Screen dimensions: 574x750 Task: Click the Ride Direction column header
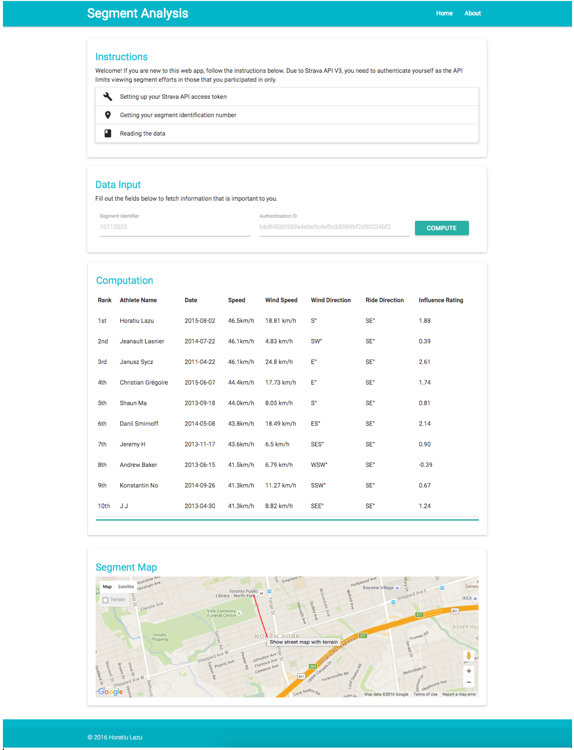pos(385,300)
